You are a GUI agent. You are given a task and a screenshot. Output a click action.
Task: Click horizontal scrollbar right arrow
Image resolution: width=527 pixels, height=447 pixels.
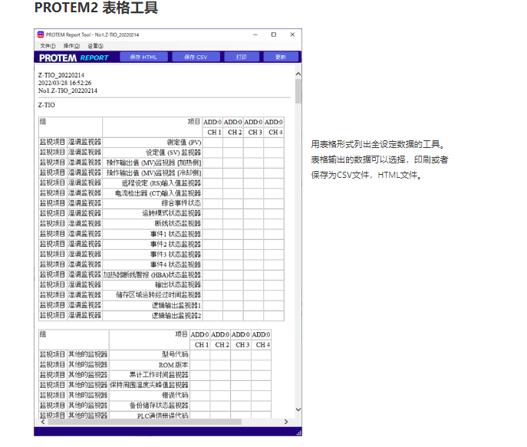coord(286,422)
